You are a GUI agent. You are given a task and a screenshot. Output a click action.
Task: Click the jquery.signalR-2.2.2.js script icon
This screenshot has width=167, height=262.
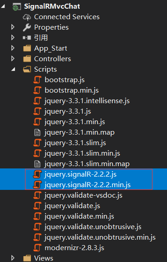[x=37, y=174]
